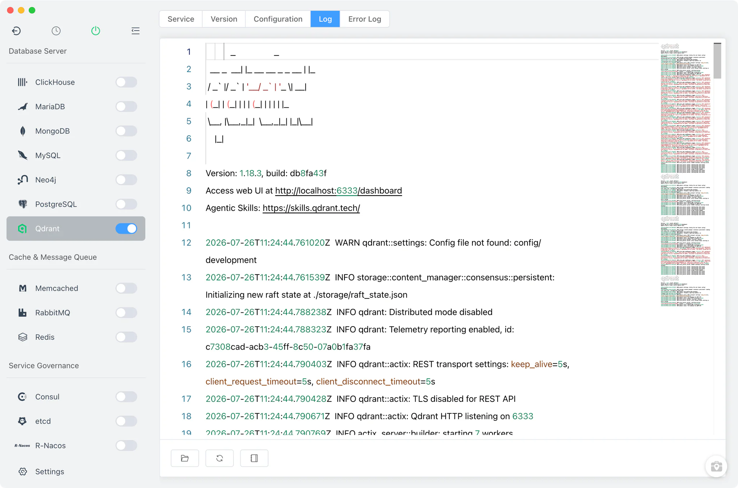Click the ClickHouse service icon
The width and height of the screenshot is (738, 488).
[x=22, y=82]
